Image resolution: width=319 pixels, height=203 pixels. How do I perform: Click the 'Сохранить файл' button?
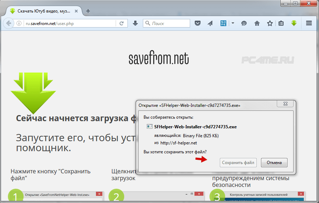click(x=238, y=163)
